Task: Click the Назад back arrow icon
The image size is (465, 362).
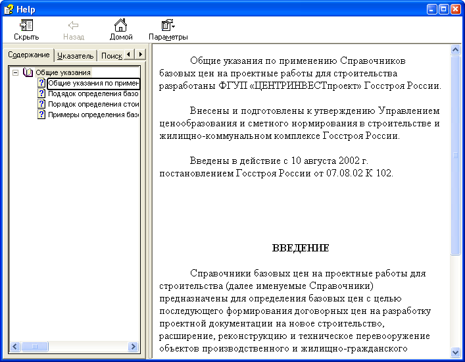Action: point(74,26)
